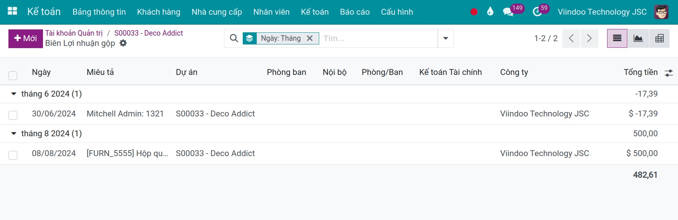Switch to pivot table view
This screenshot has height=220, width=678.
660,38
